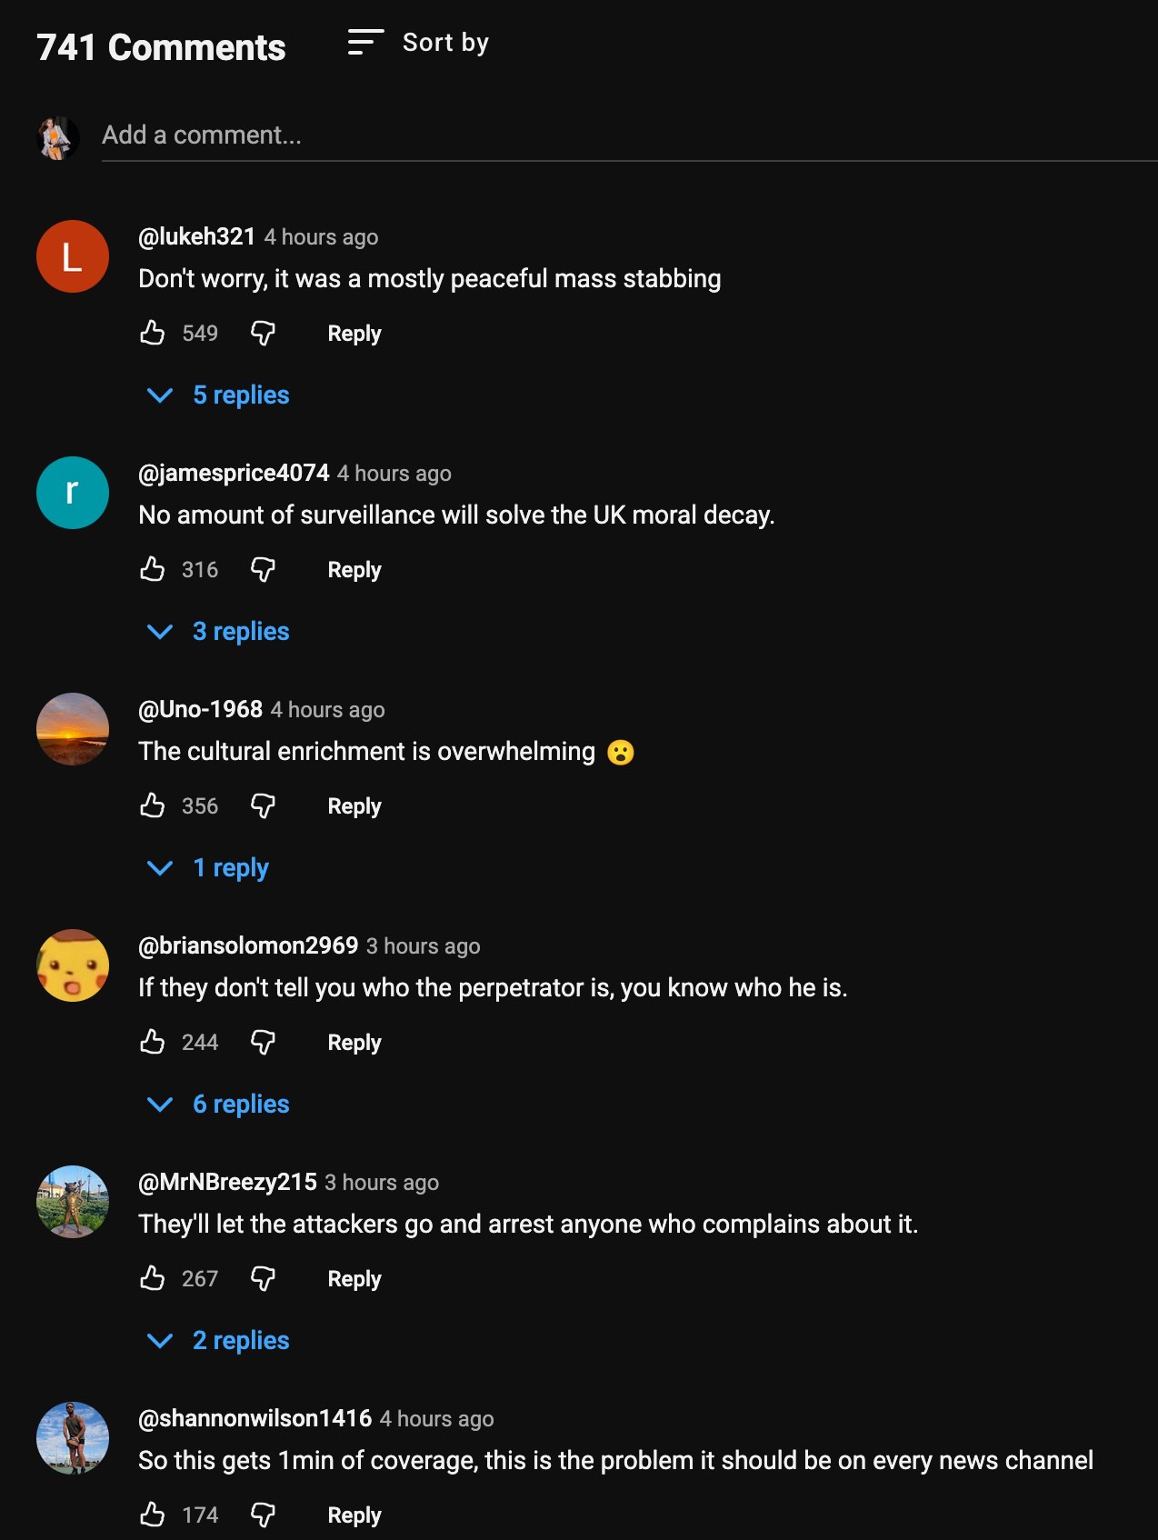Screen dimensions: 1158x1540
Task: Expand 5 replies under @lukeh321's comment
Action: tap(241, 395)
